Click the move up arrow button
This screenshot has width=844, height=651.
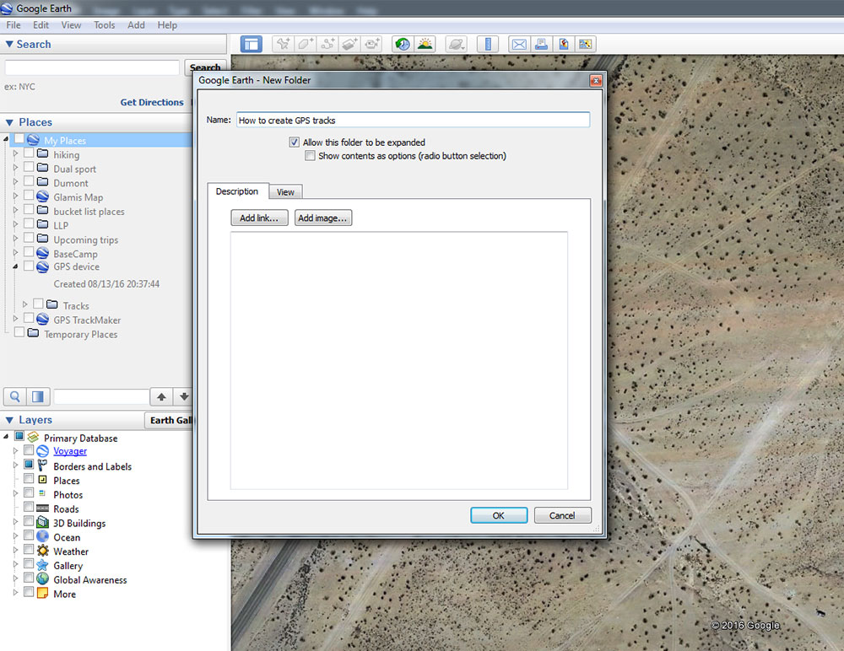coord(161,396)
